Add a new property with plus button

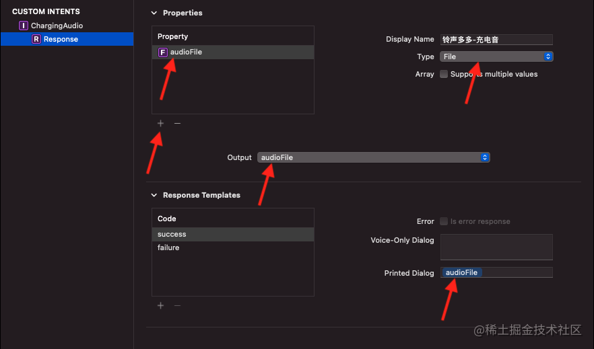pyautogui.click(x=160, y=123)
